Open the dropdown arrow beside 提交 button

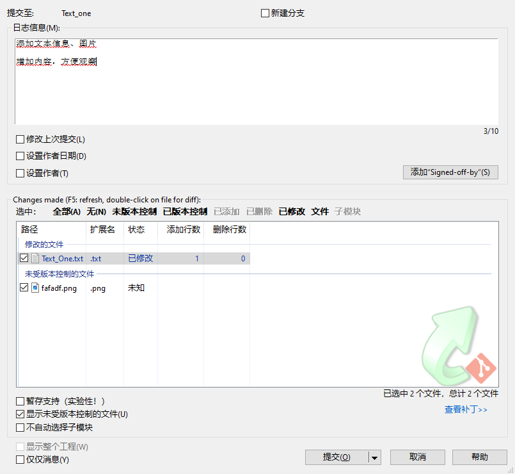(x=375, y=457)
